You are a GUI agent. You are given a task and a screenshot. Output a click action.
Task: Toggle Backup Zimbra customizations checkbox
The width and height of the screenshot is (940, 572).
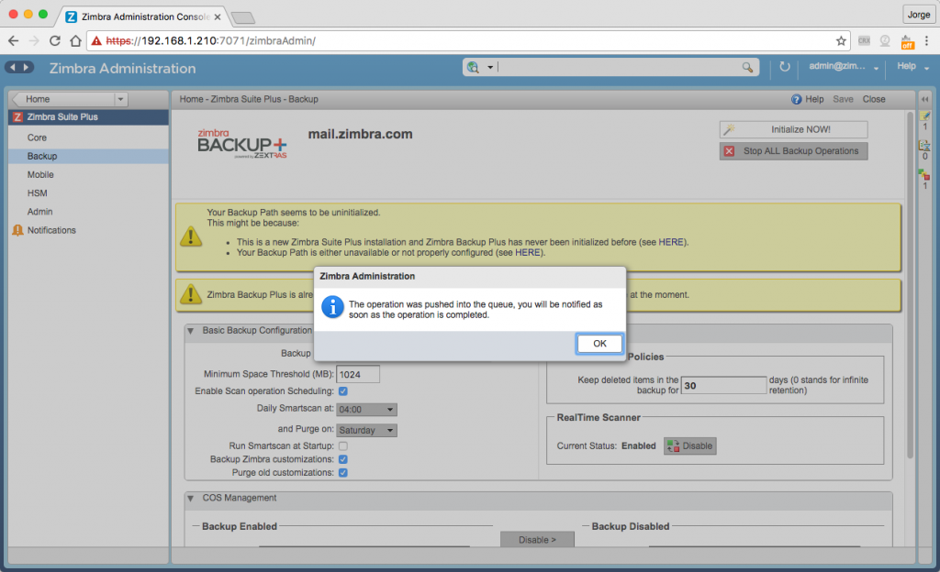pos(343,459)
